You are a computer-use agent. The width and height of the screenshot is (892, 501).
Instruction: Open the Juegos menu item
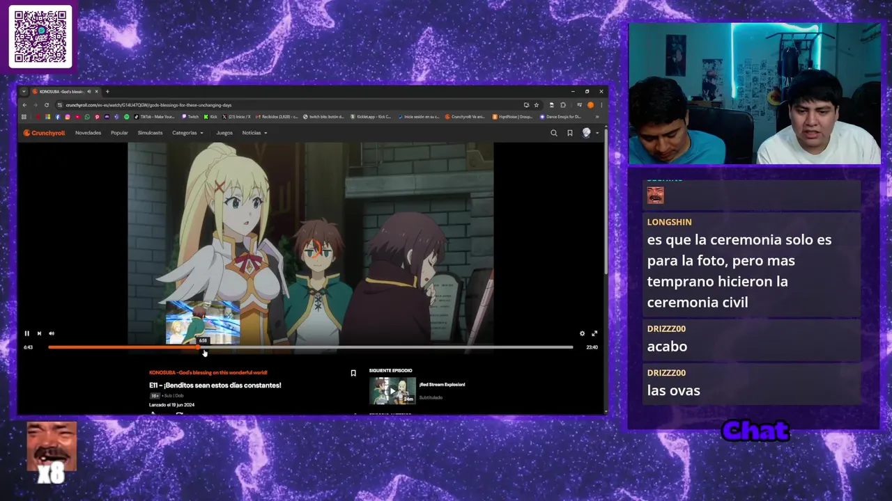click(x=224, y=133)
